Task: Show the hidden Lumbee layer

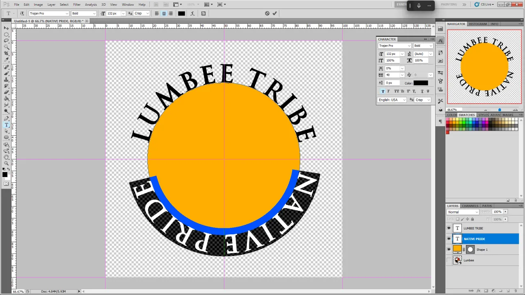Action: [x=449, y=260]
